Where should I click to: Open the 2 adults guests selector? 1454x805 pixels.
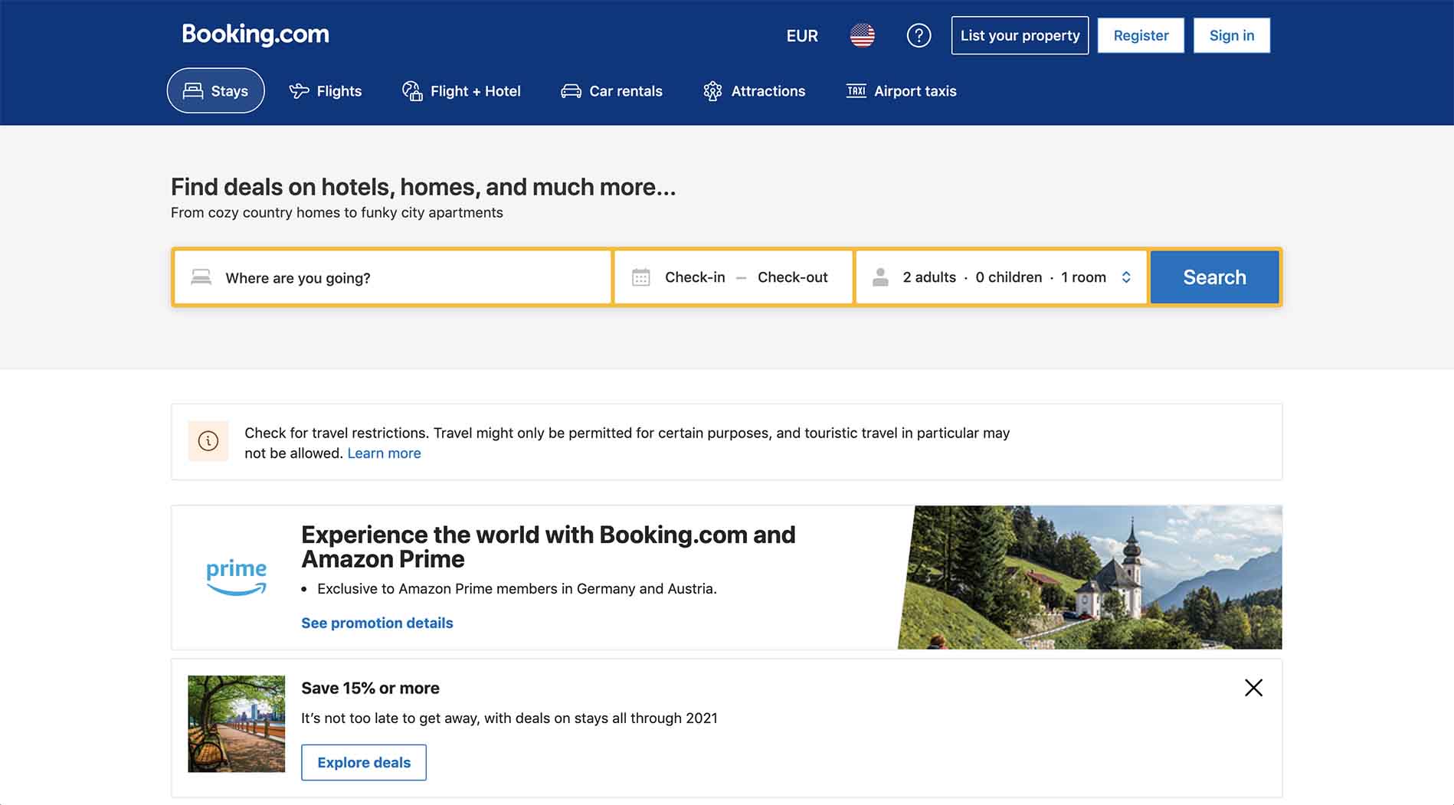929,277
